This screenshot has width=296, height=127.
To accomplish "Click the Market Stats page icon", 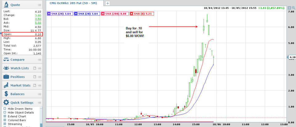I will pyautogui.click(x=35, y=85).
